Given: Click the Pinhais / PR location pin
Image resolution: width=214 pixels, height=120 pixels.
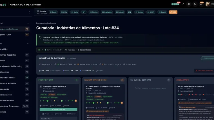Looking at the screenshot, I should click(44, 91).
